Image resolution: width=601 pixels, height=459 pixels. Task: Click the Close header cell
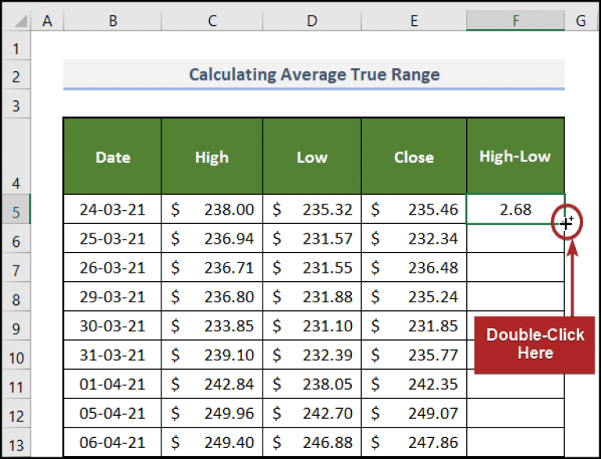pos(414,157)
